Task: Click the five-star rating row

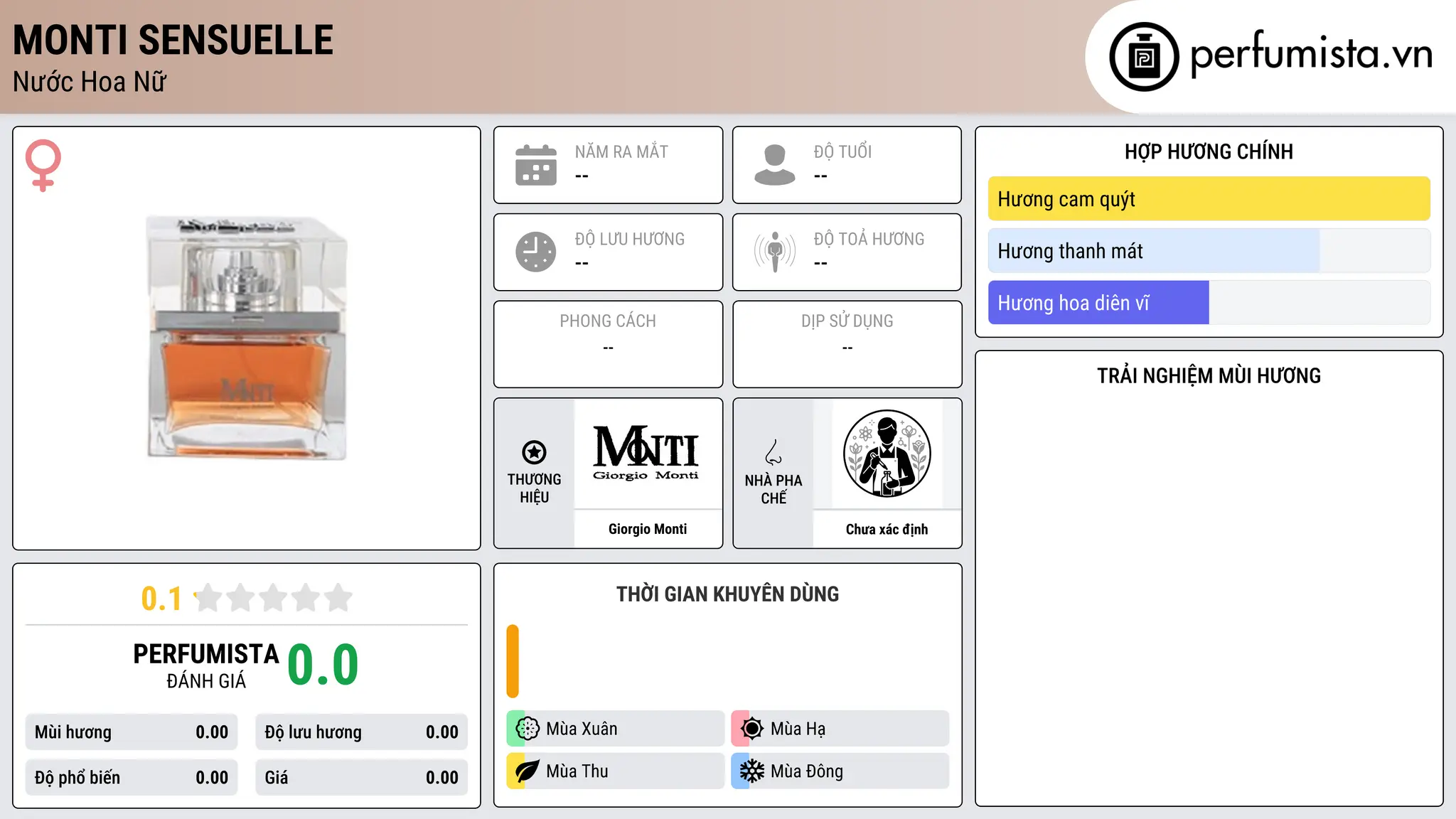Action: [273, 598]
